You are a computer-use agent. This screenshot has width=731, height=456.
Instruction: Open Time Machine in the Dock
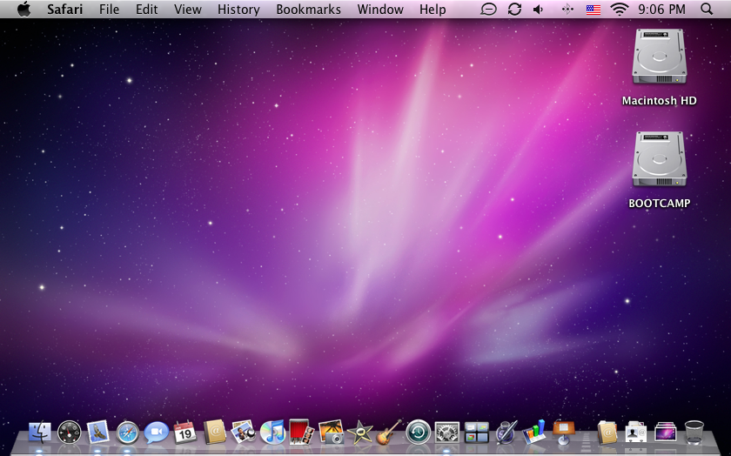tap(419, 433)
